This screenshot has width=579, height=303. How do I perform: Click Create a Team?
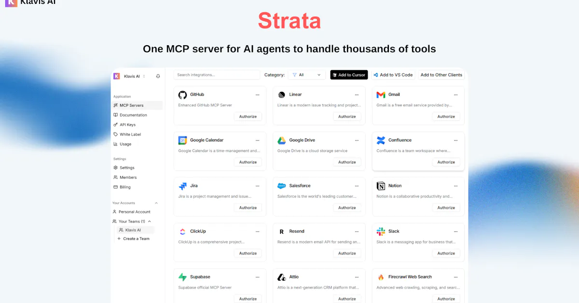[x=134, y=239]
